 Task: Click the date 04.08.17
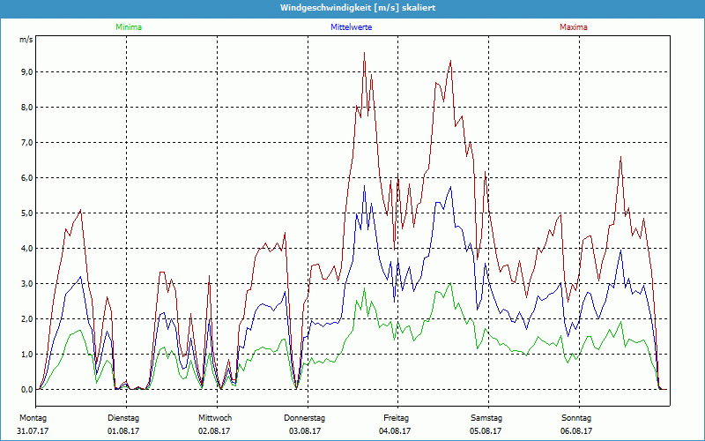tap(395, 431)
